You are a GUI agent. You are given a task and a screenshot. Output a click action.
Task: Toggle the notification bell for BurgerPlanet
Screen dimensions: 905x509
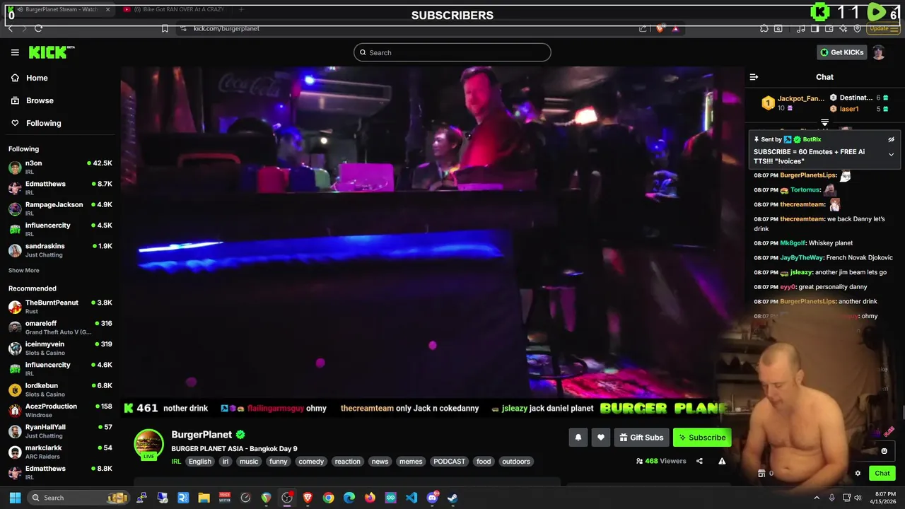tap(578, 438)
